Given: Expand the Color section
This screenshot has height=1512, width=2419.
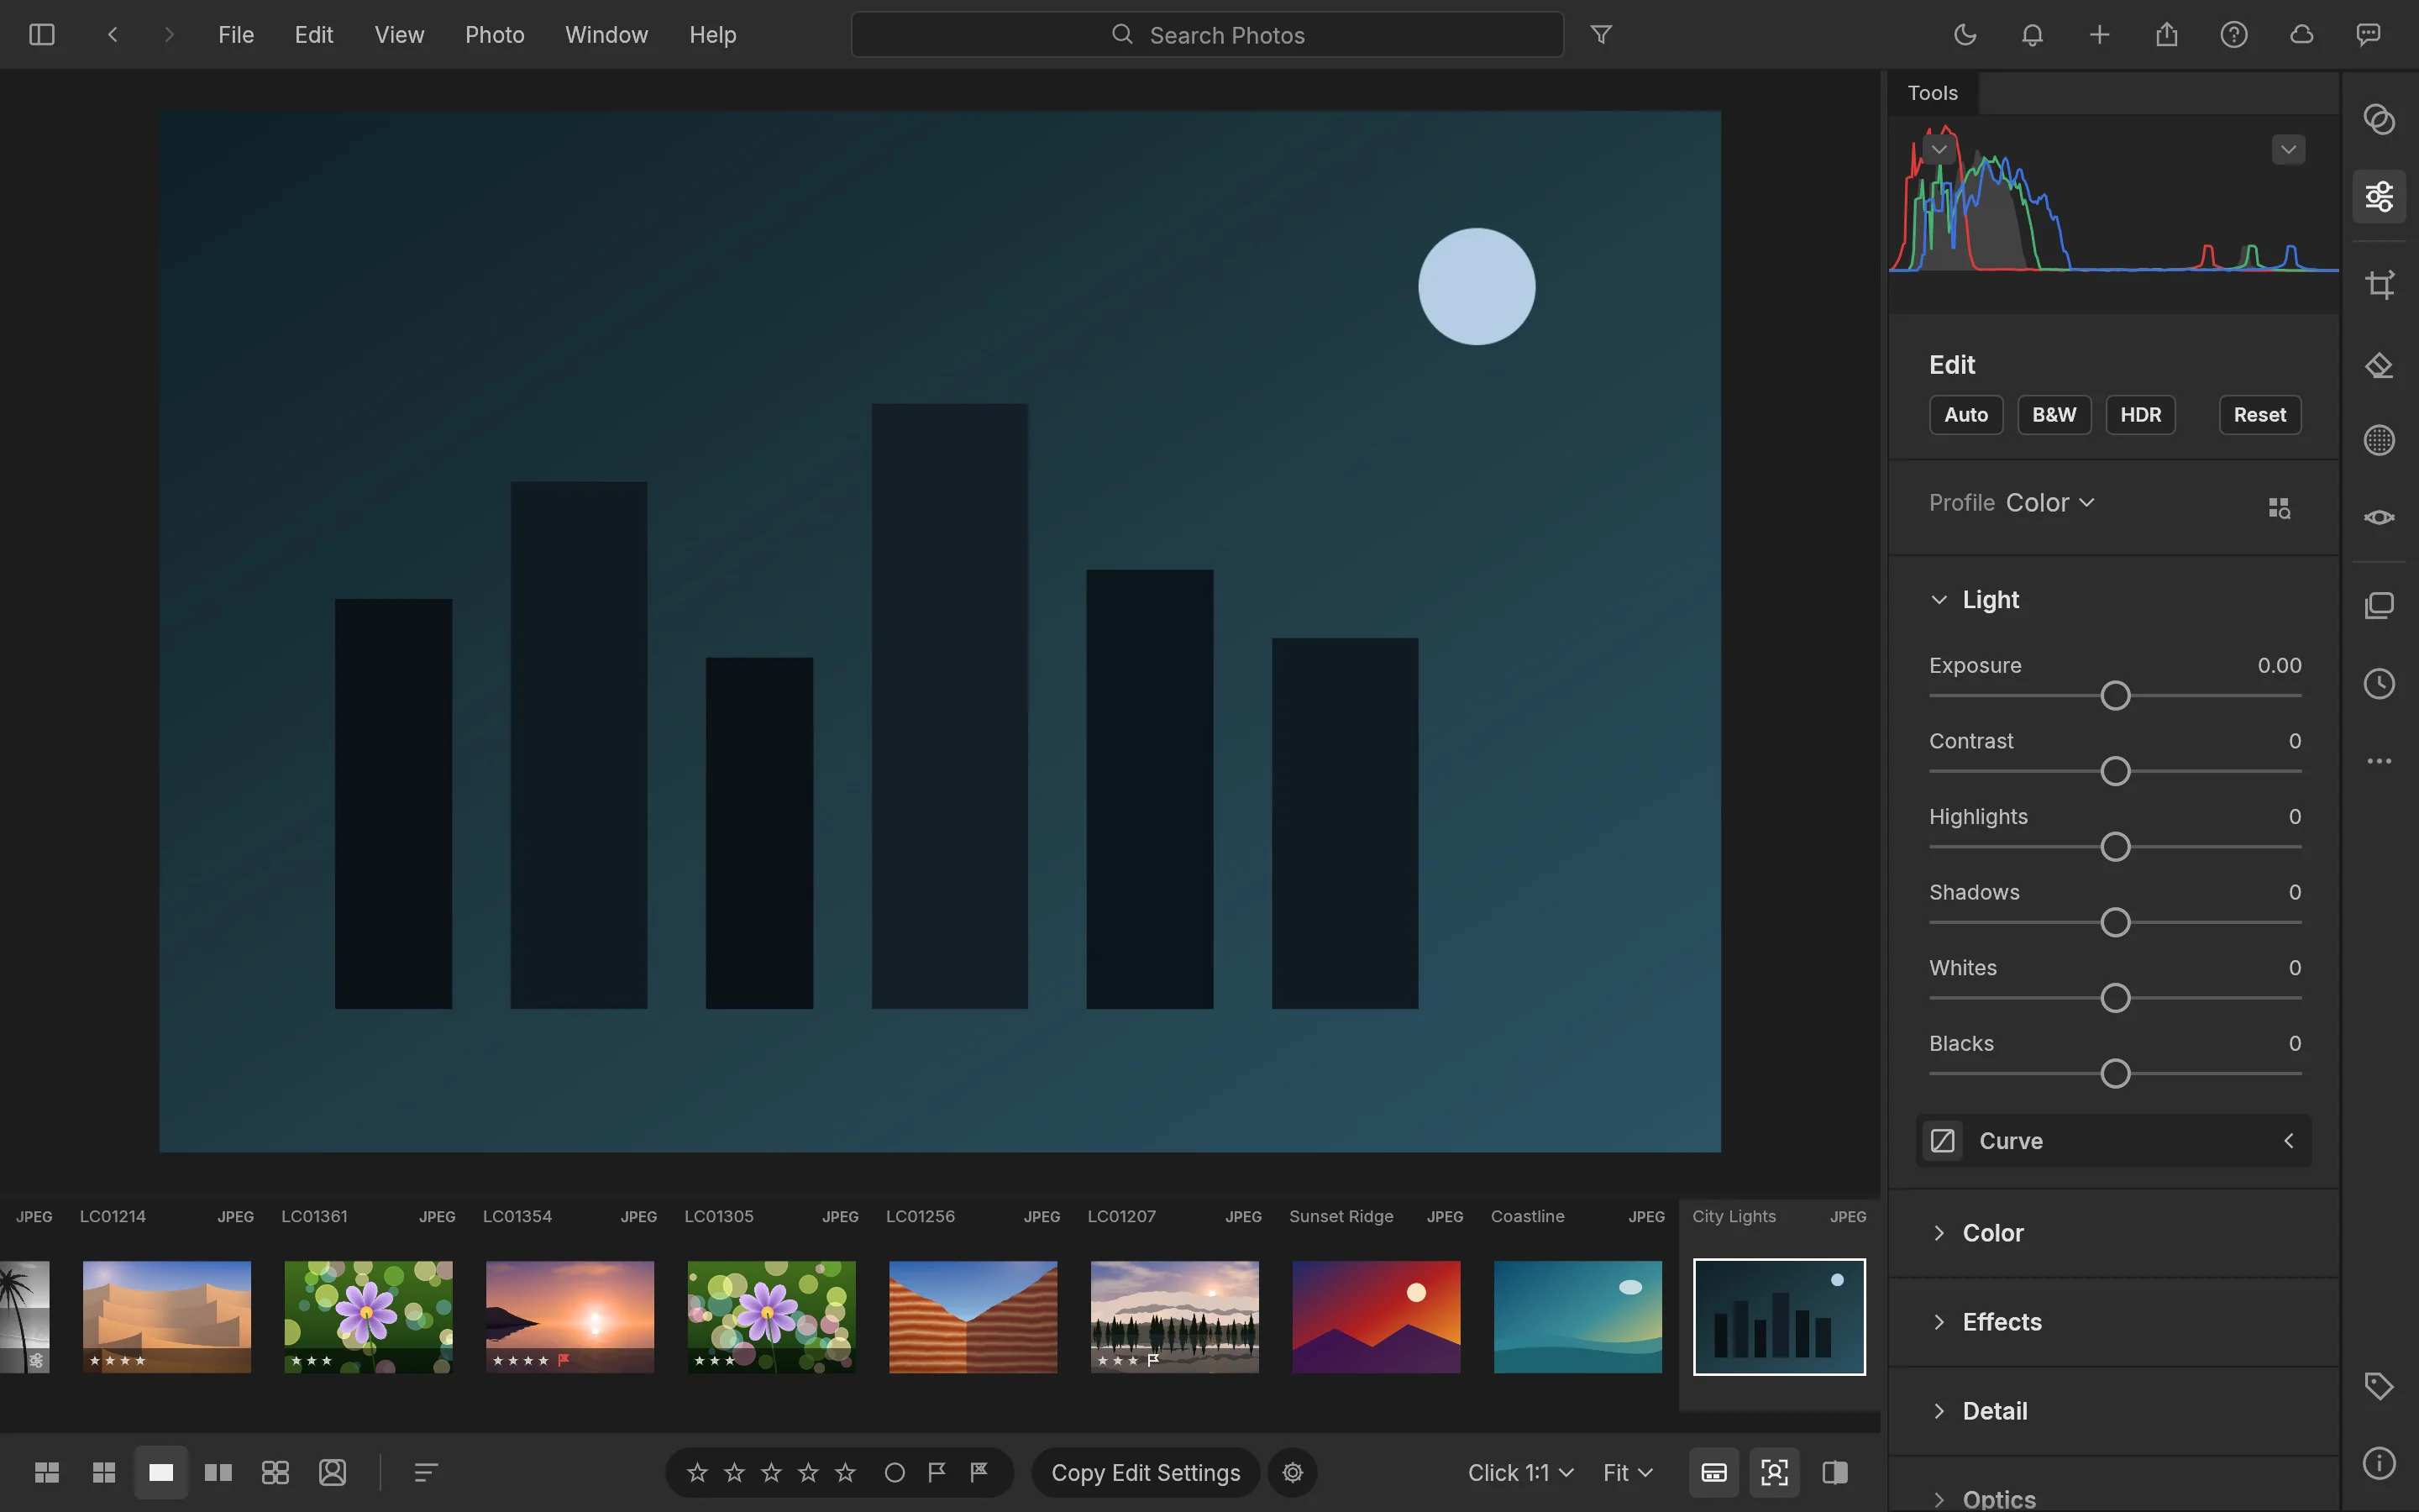Looking at the screenshot, I should (x=1939, y=1233).
